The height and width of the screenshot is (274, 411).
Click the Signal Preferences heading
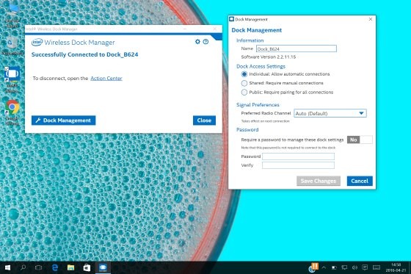(x=258, y=105)
